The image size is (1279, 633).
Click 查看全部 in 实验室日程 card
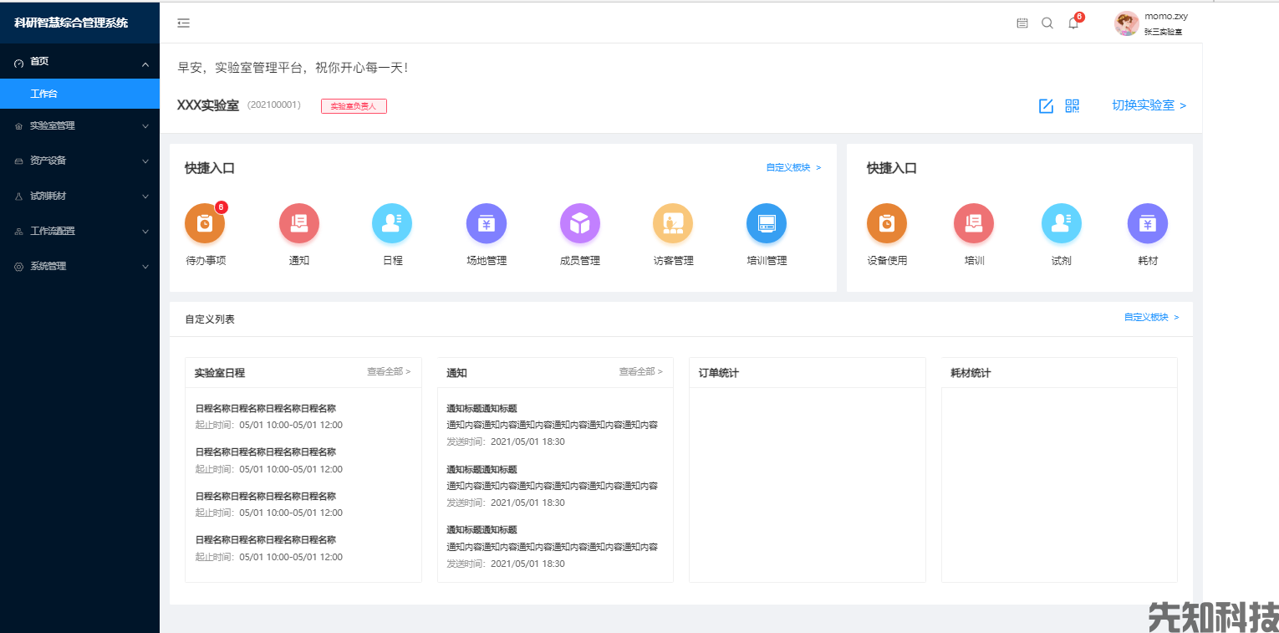coord(389,371)
